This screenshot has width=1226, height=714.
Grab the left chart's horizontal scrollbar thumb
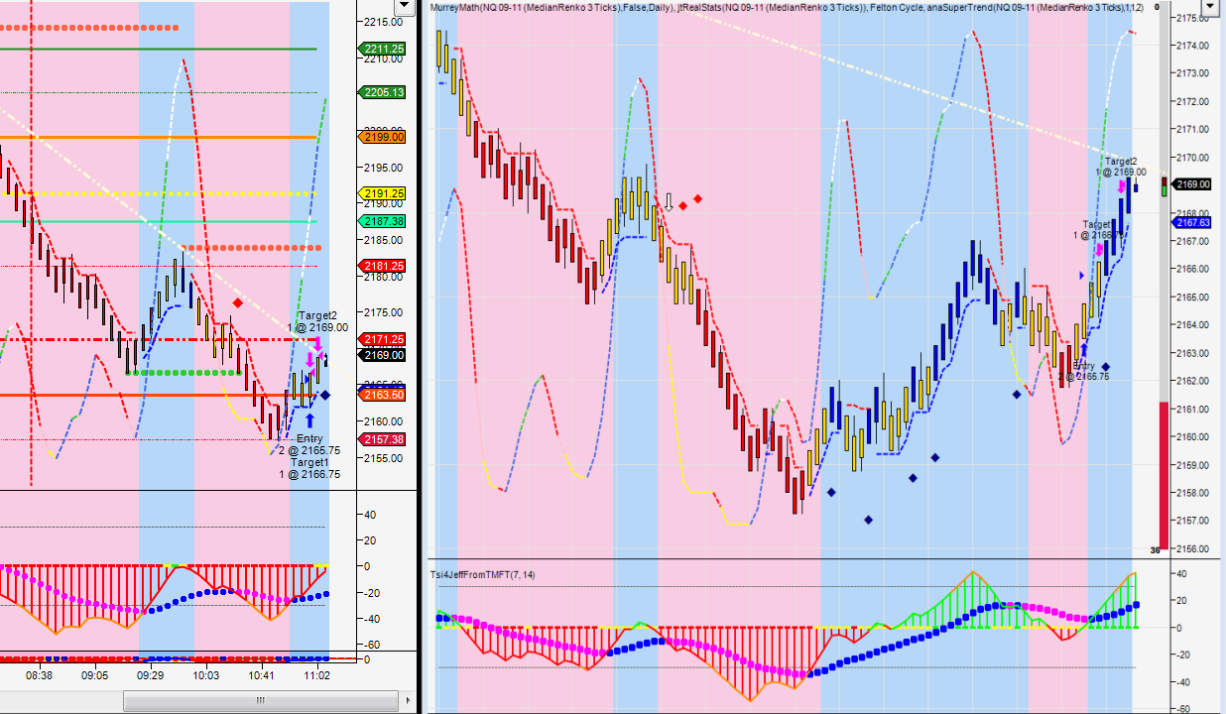pyautogui.click(x=261, y=701)
